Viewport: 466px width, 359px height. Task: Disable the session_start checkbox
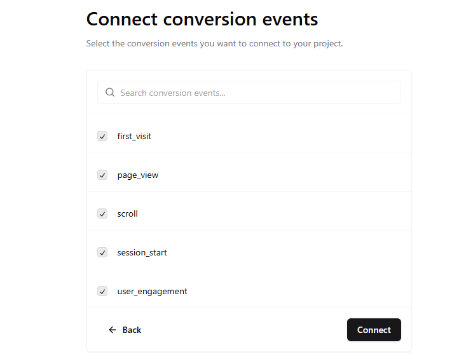coord(102,252)
